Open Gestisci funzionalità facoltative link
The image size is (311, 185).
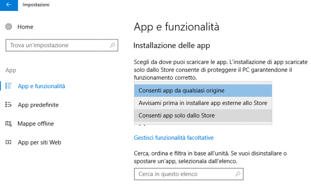pyautogui.click(x=174, y=138)
